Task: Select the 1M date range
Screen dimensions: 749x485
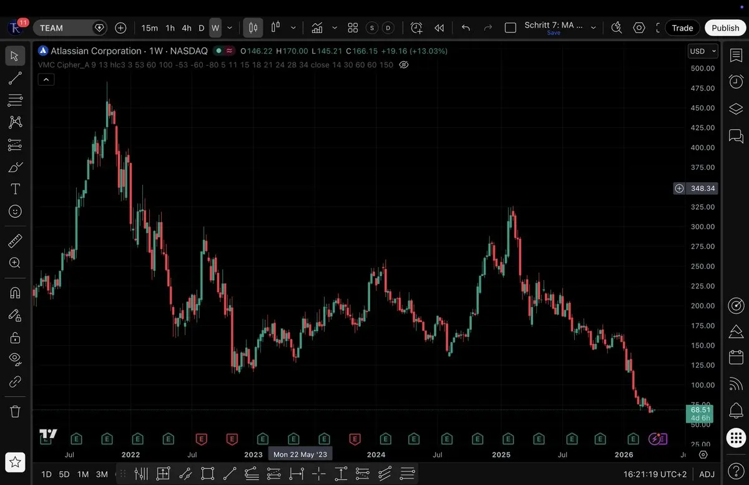Action: (x=83, y=474)
